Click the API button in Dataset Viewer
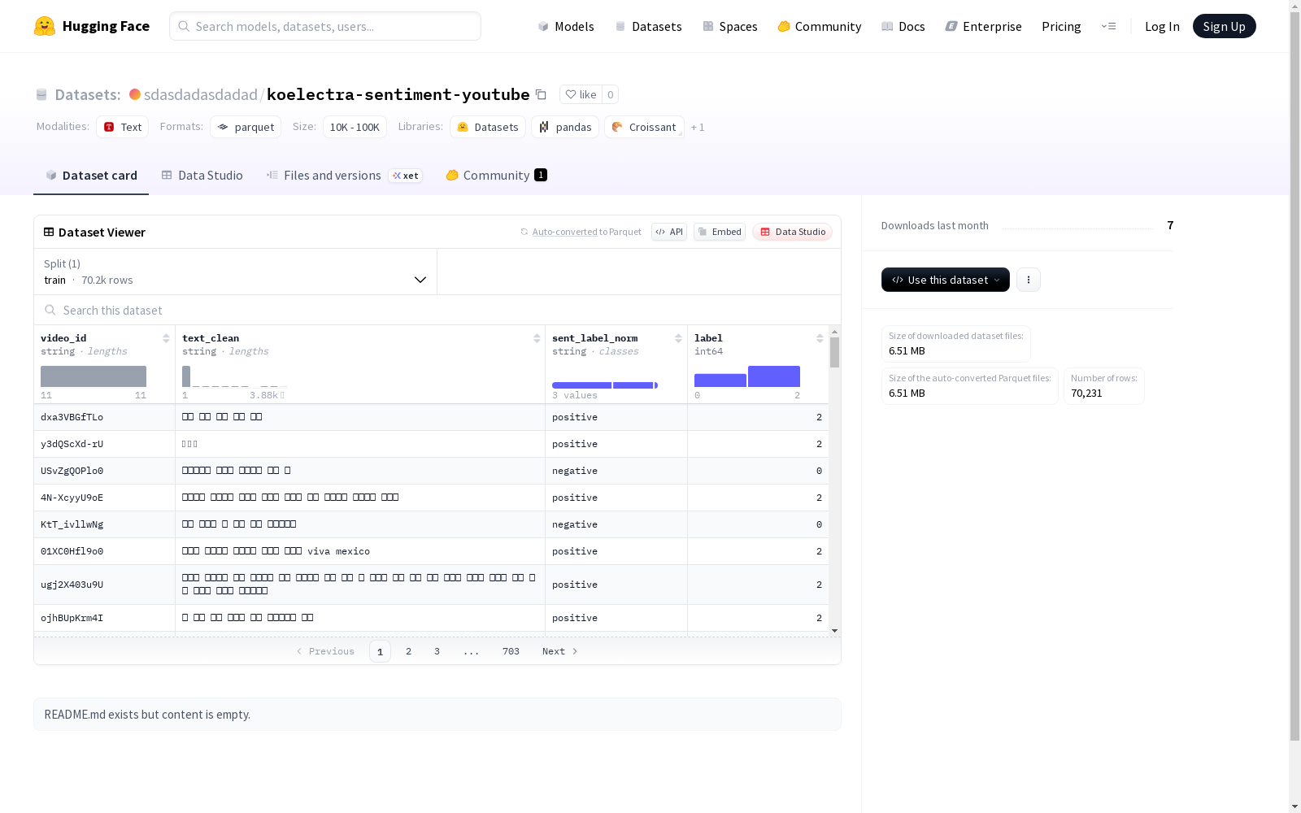1301x813 pixels. click(669, 232)
